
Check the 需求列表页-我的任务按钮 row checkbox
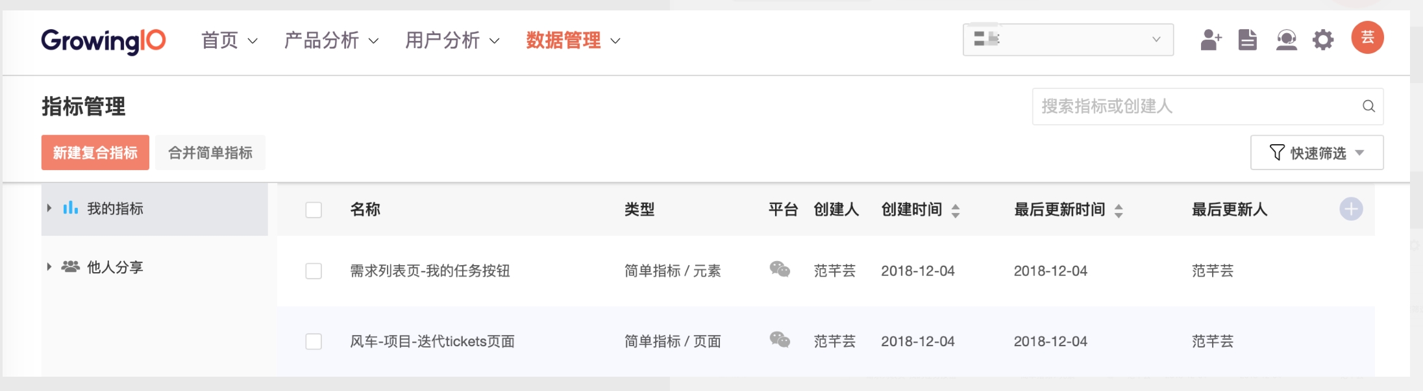[x=314, y=271]
